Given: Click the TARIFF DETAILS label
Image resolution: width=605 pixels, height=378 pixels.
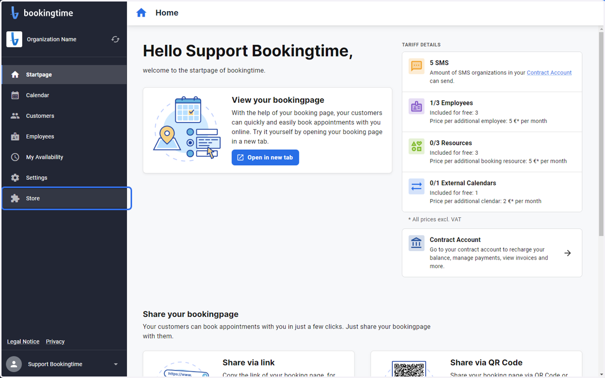Looking at the screenshot, I should (x=421, y=45).
